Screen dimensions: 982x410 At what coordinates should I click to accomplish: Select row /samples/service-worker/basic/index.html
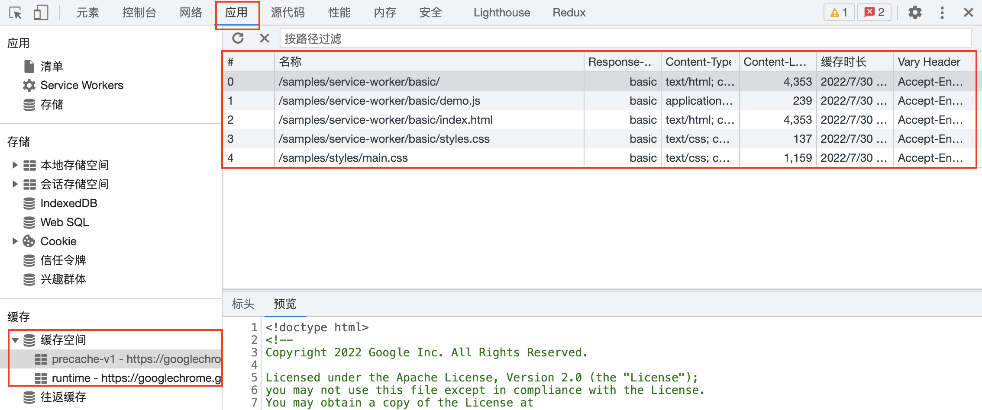599,120
